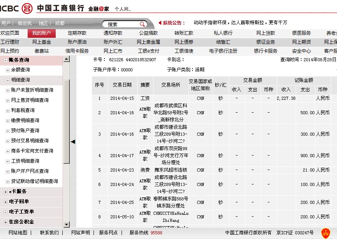Open 工银e支付 menu
Screen dimensions: 337x239
[x=148, y=51]
